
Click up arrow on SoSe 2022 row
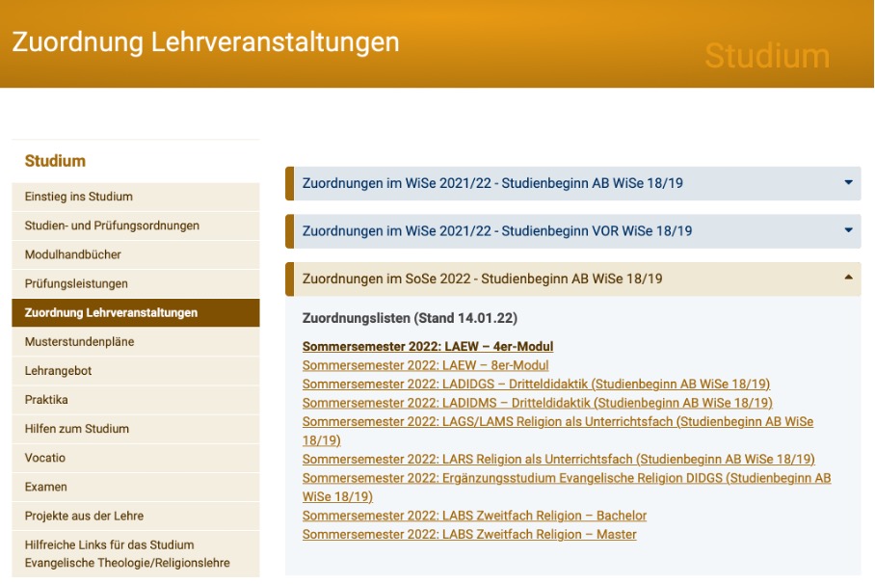point(848,277)
